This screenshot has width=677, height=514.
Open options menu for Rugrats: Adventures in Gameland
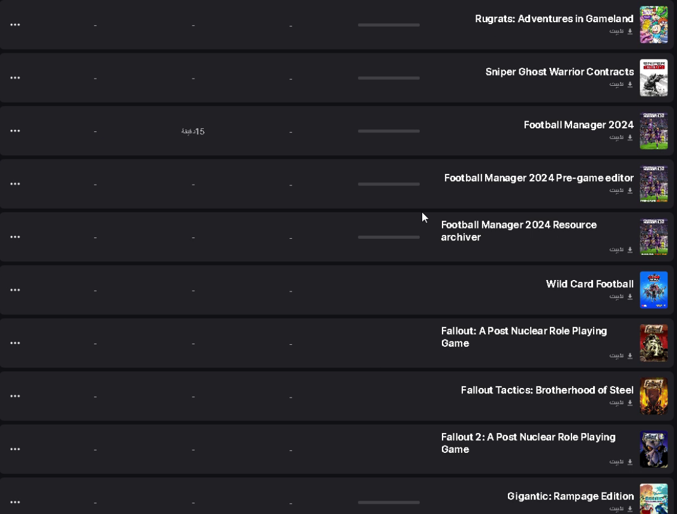[15, 25]
